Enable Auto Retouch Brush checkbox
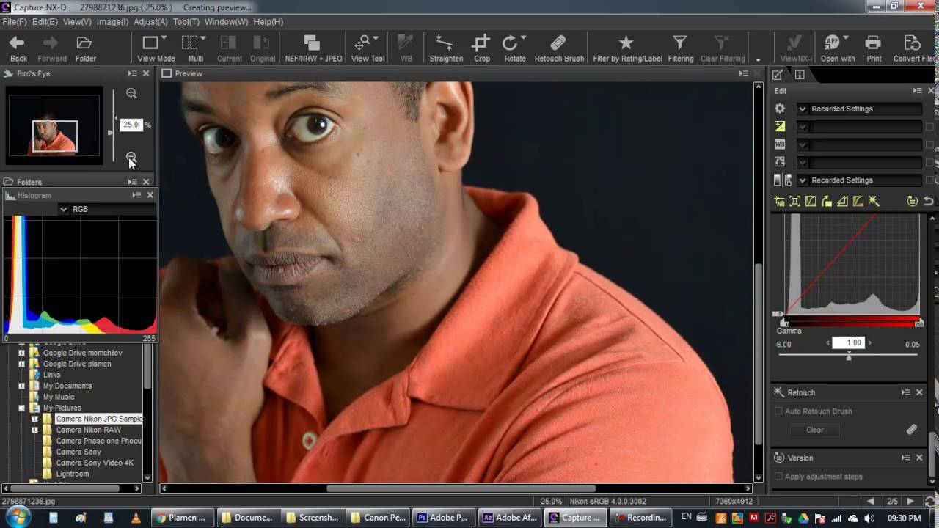This screenshot has width=939, height=528. 778,411
